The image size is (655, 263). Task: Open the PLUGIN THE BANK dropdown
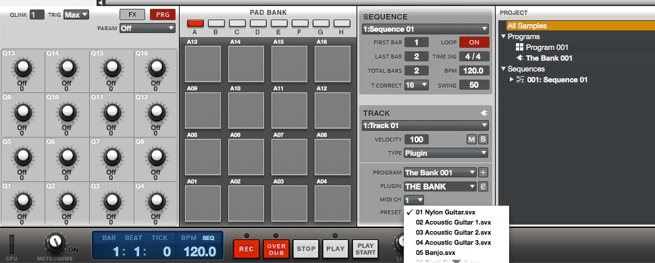(440, 186)
